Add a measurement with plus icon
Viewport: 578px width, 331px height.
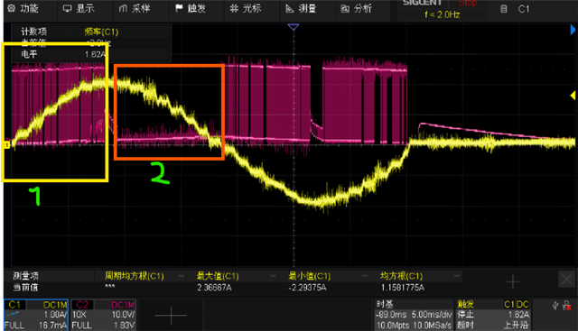pos(513,281)
